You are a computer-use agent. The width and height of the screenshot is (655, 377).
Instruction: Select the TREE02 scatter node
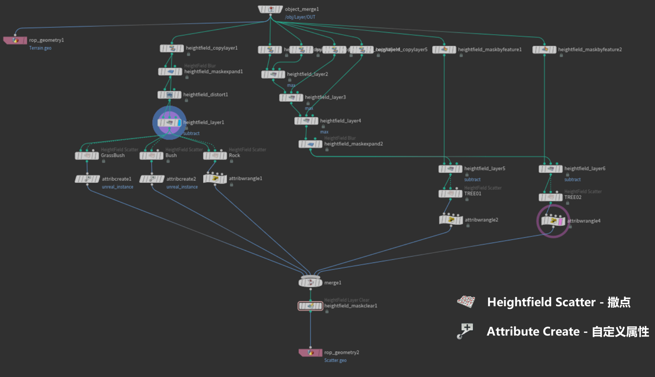coord(551,198)
